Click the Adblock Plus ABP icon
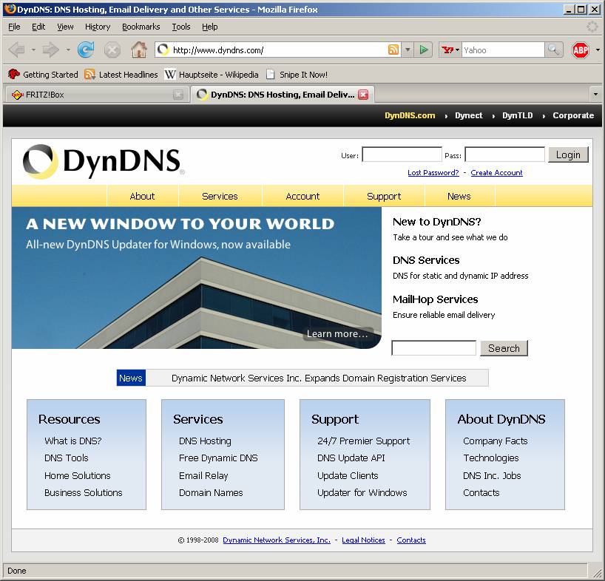The height and width of the screenshot is (581, 605). coord(581,50)
